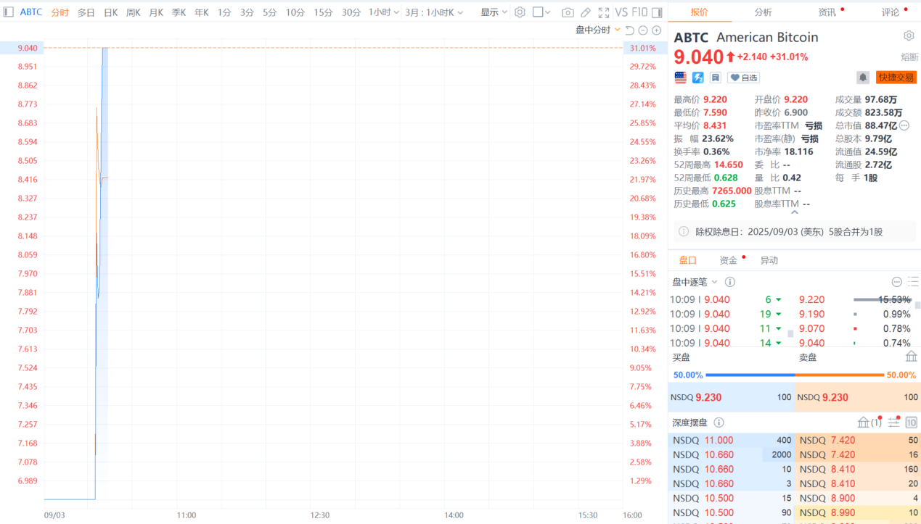
Task: Add ABTC to watchlist via 自选
Action: click(x=744, y=78)
